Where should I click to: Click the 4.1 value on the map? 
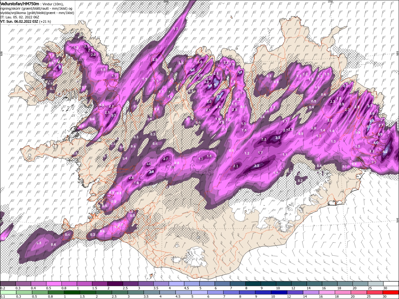(x=240, y=72)
